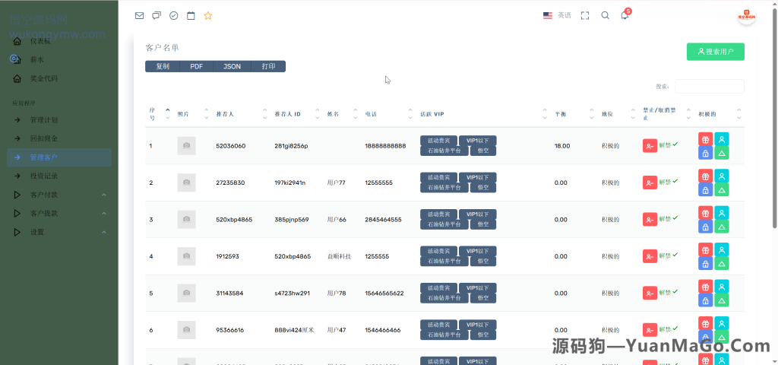This screenshot has width=778, height=365.
Task: Open the notification bell with badge 5
Action: point(625,15)
